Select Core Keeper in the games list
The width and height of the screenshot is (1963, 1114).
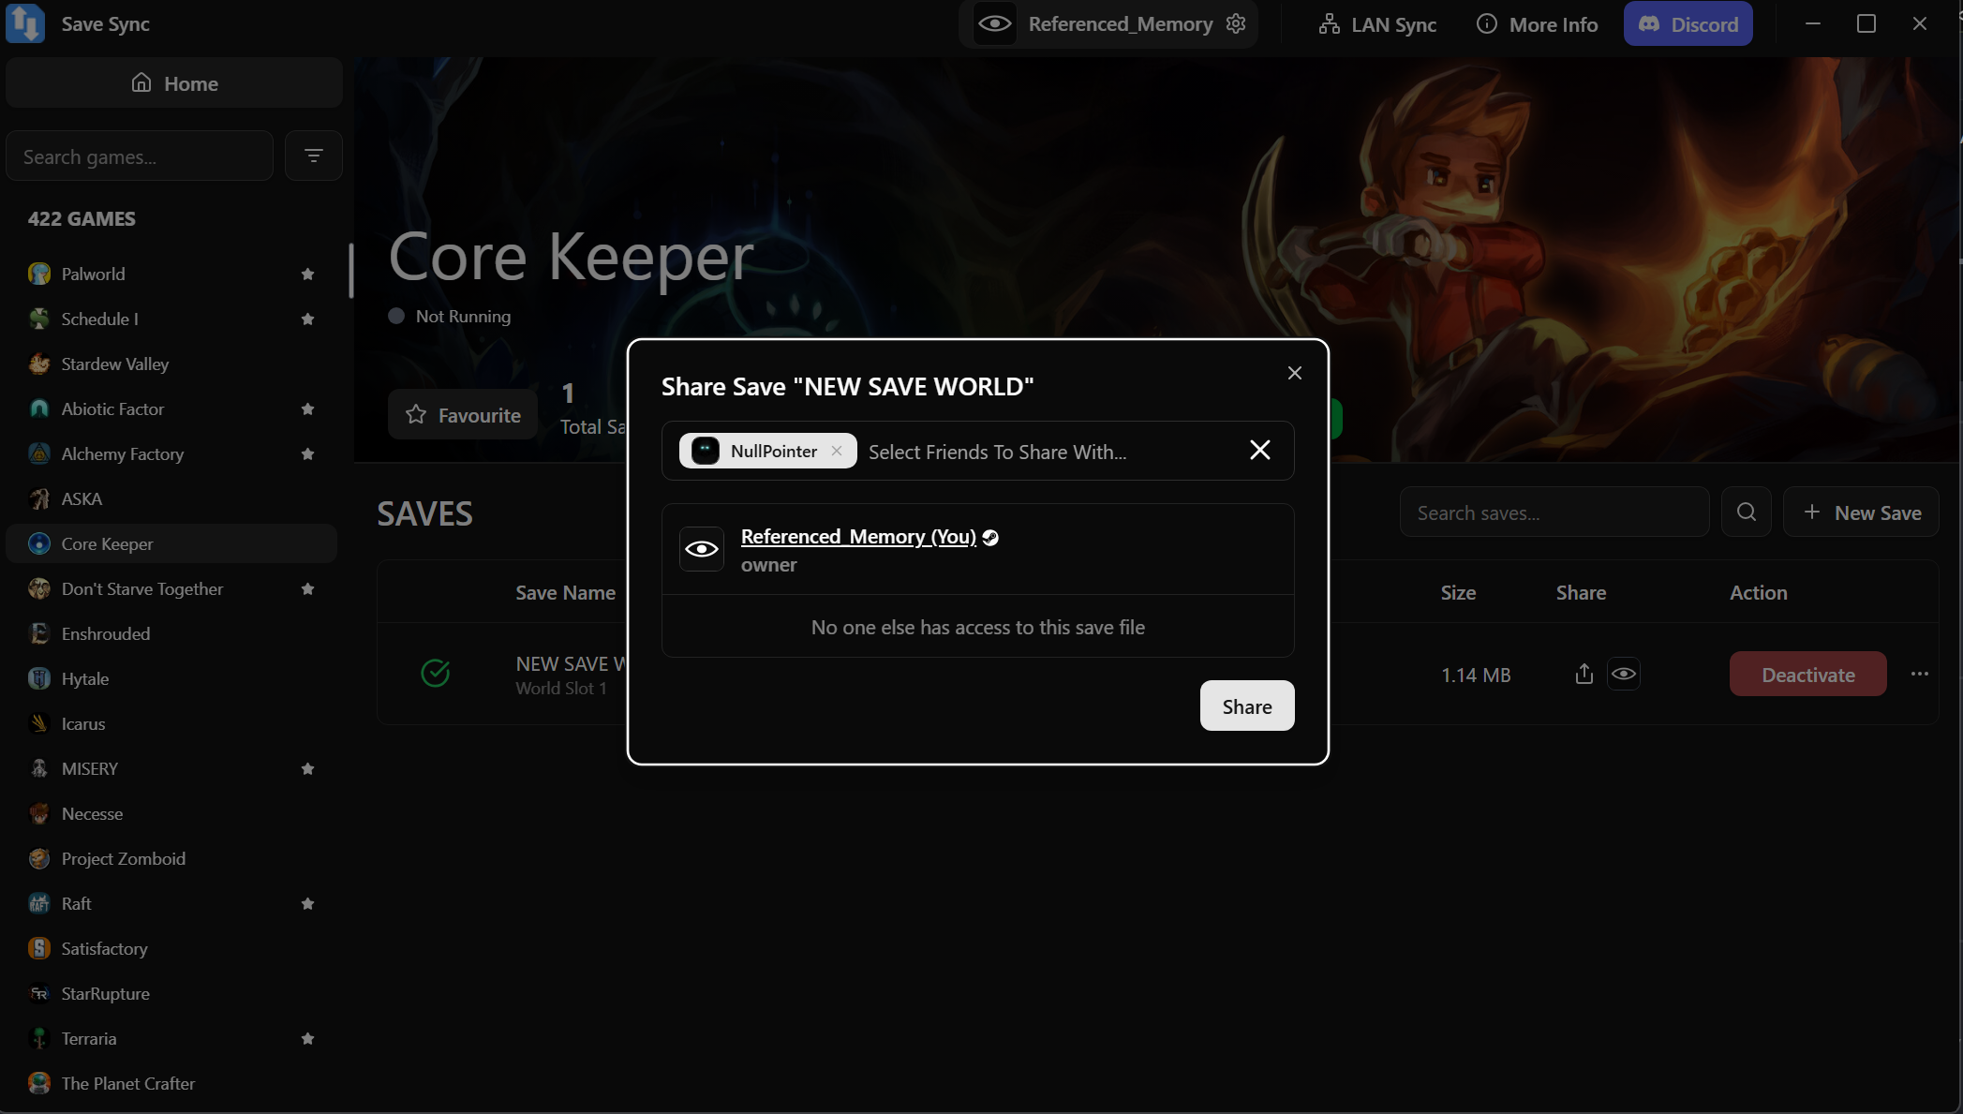(x=171, y=543)
